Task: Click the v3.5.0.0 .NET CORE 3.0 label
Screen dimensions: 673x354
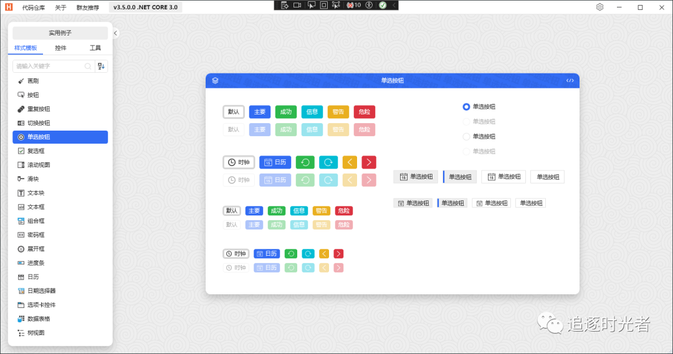Action: tap(145, 7)
